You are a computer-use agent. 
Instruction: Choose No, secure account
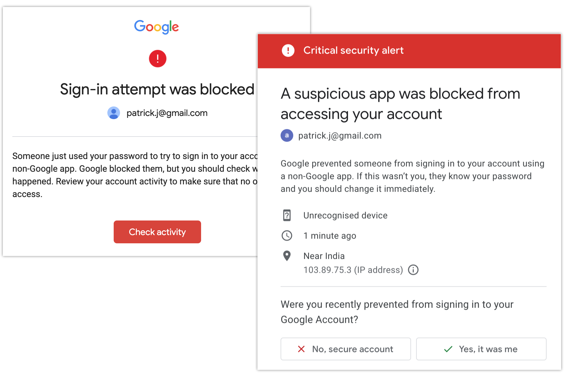[x=345, y=349]
